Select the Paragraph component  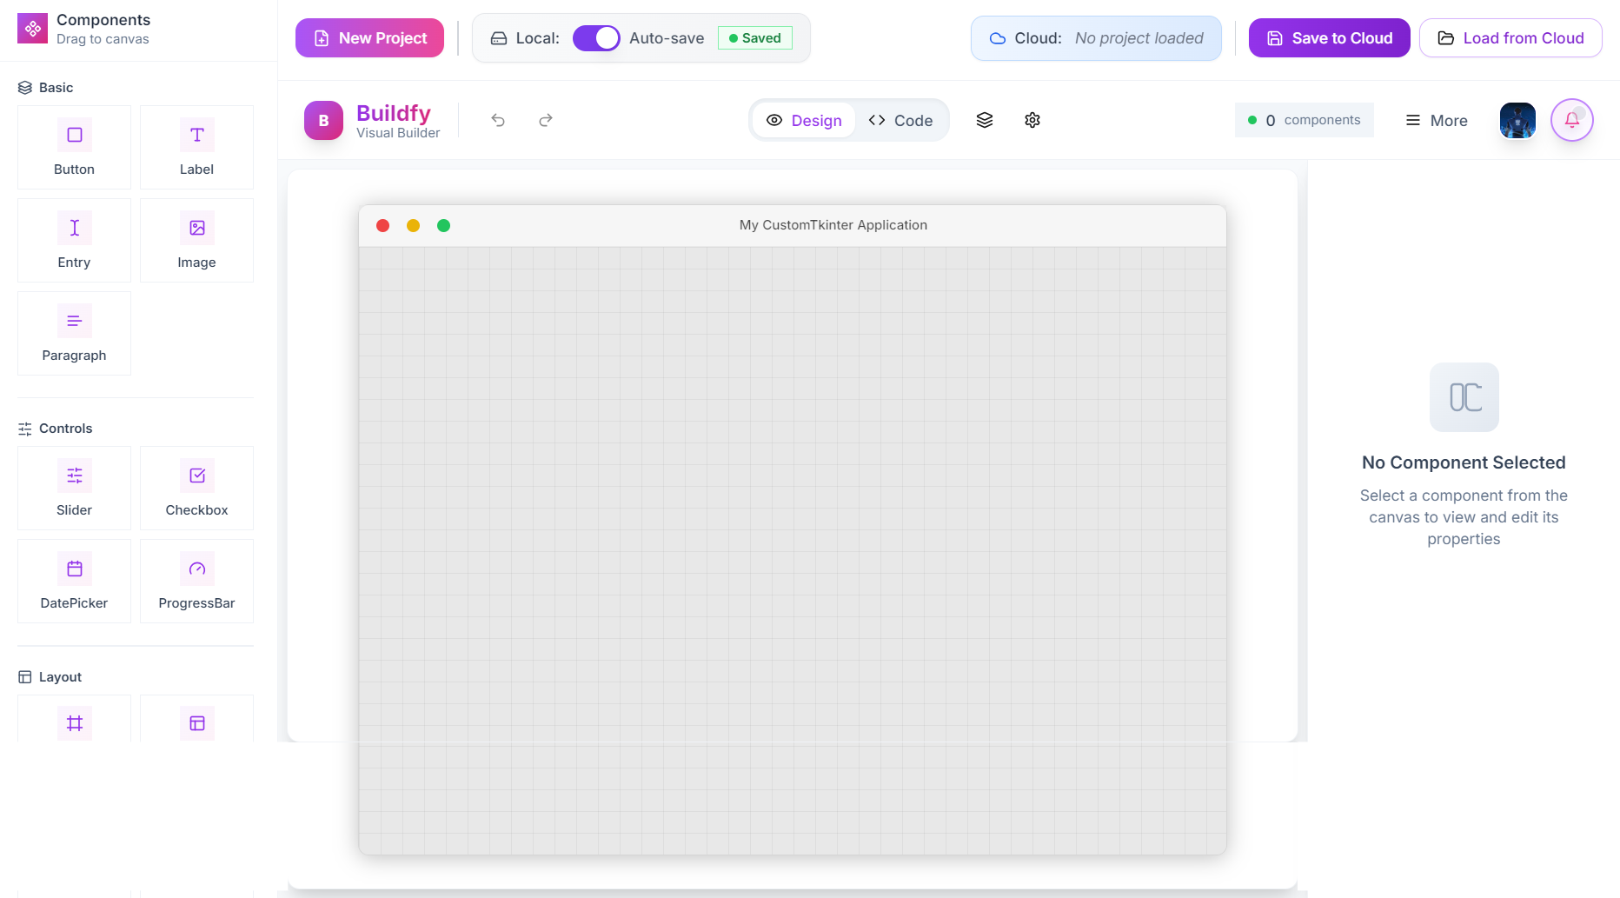coord(73,333)
